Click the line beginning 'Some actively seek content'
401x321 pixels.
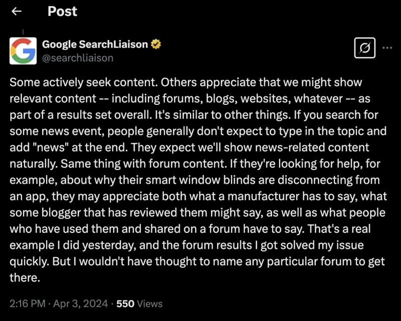pos(185,82)
